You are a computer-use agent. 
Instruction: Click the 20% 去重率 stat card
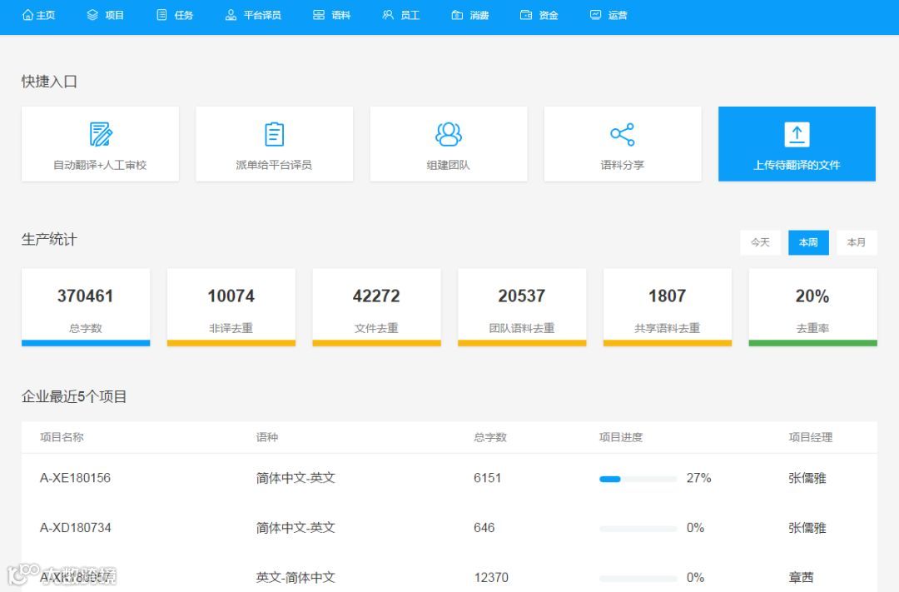(x=813, y=307)
